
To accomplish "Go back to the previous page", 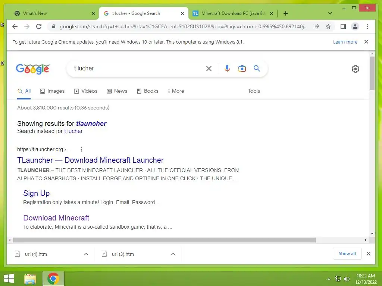I will 15,26.
